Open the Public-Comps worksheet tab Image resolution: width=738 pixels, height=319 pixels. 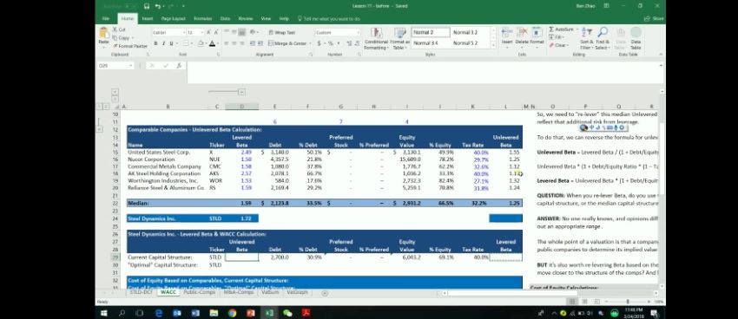click(x=199, y=292)
